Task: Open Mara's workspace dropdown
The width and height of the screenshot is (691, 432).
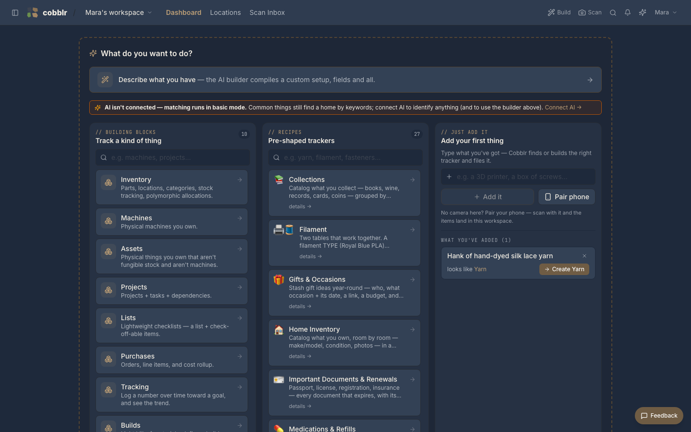Action: point(119,12)
